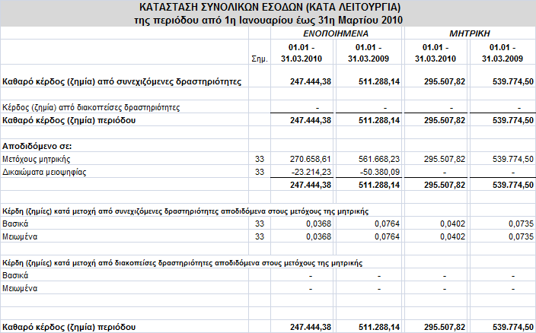The width and height of the screenshot is (536, 333).
Task: Click 0,0735 in the Μειωμένα row
Action: click(521, 236)
